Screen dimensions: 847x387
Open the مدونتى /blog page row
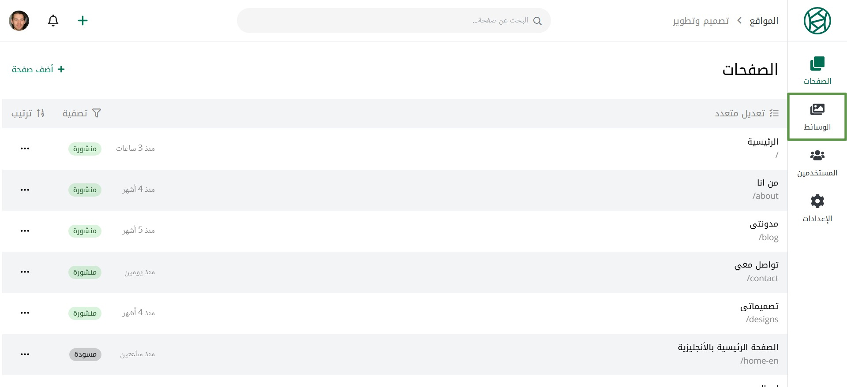[395, 231]
